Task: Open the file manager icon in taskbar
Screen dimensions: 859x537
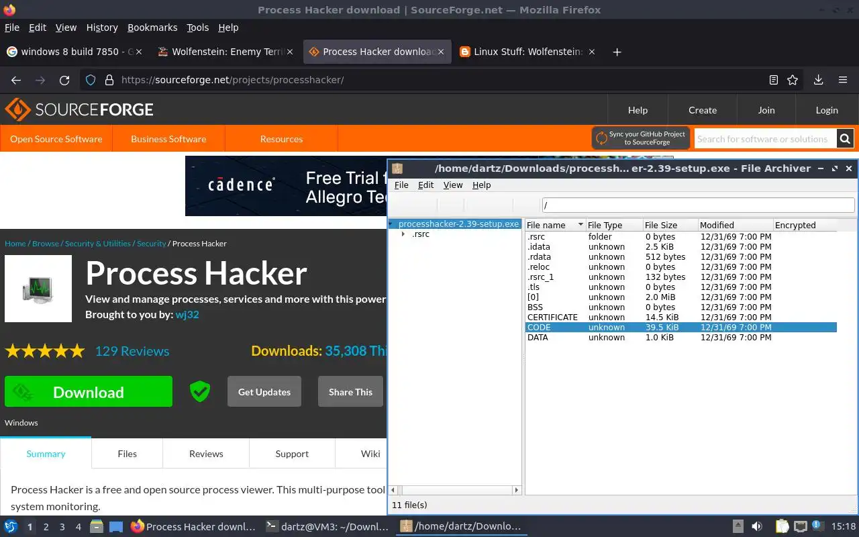Action: click(x=97, y=527)
